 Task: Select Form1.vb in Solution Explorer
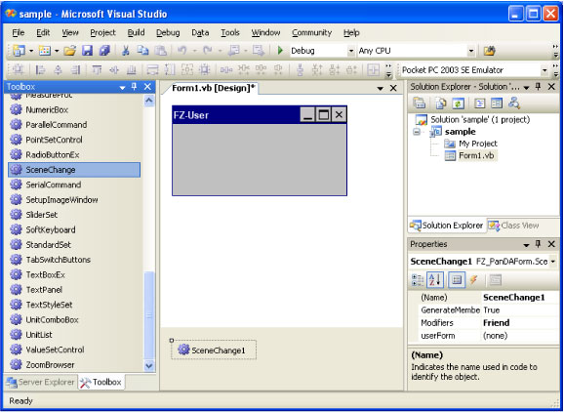(471, 155)
